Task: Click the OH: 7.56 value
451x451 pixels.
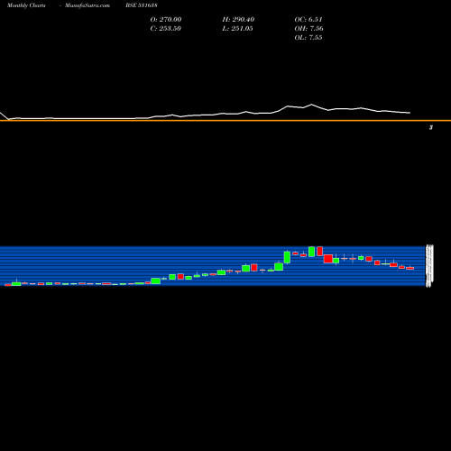Action: point(308,28)
